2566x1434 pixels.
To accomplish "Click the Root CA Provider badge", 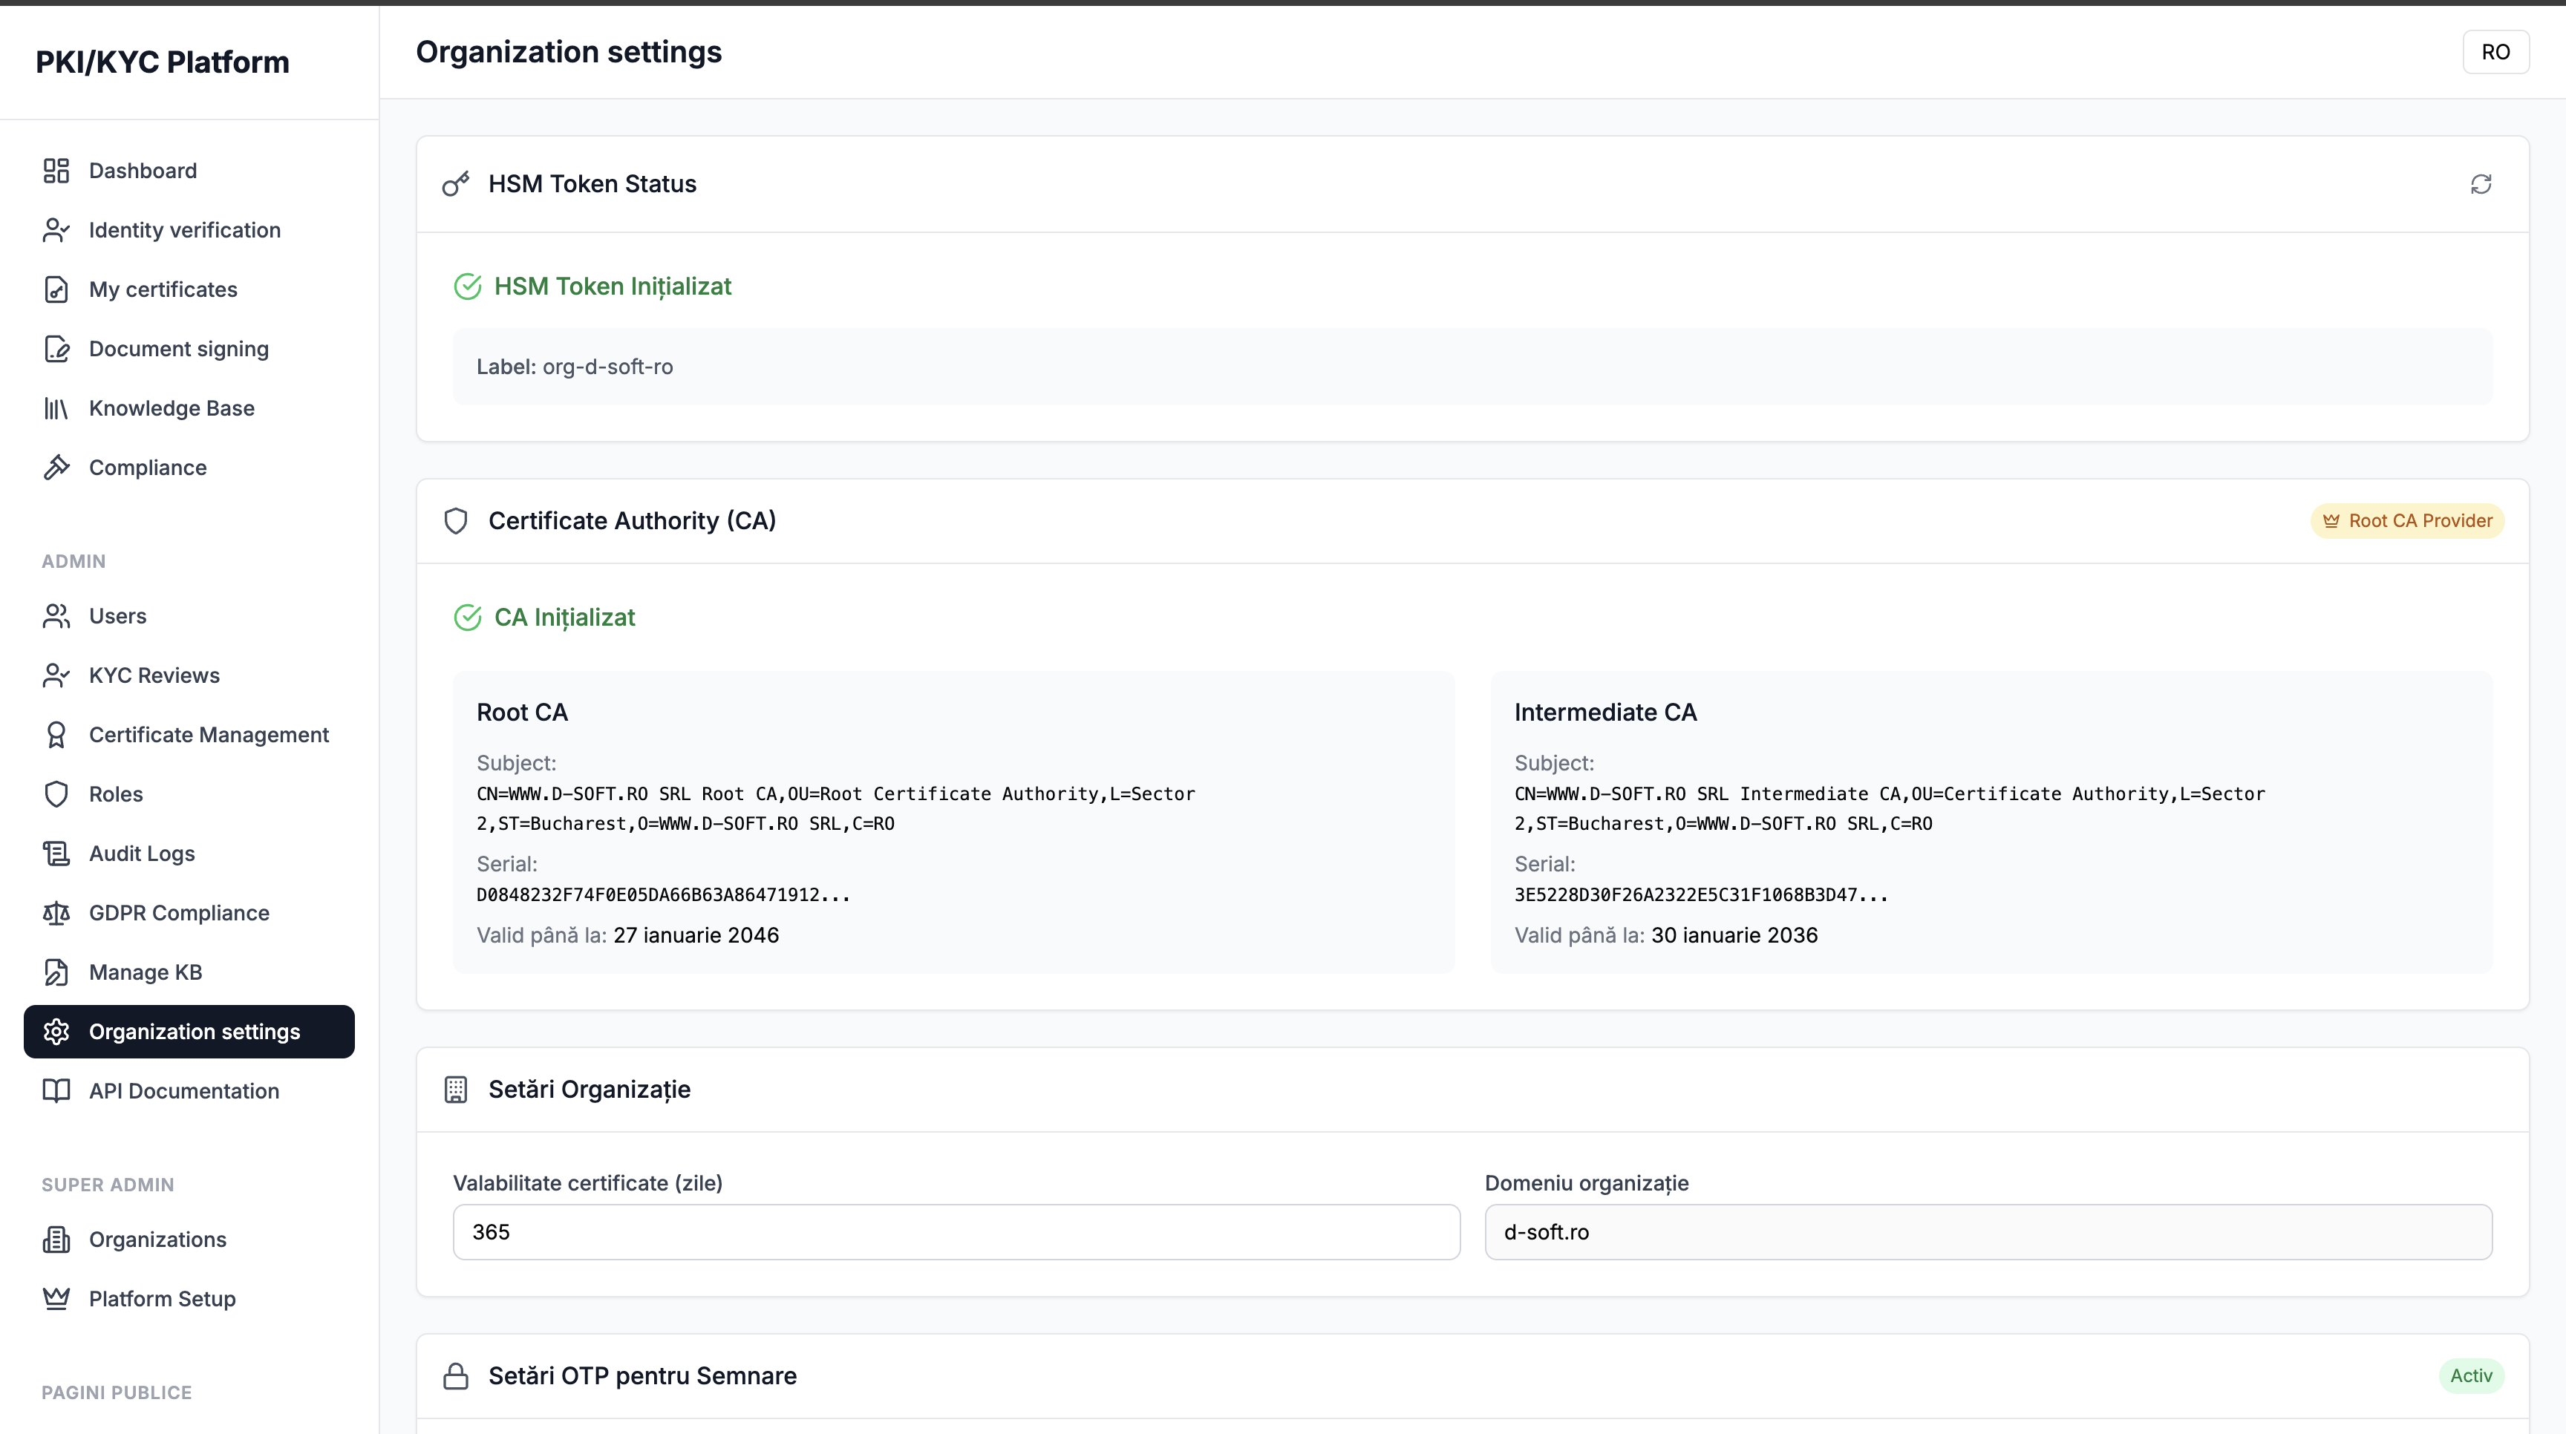I will (x=2408, y=520).
